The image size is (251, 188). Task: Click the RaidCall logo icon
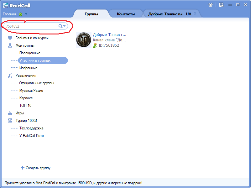(5, 5)
